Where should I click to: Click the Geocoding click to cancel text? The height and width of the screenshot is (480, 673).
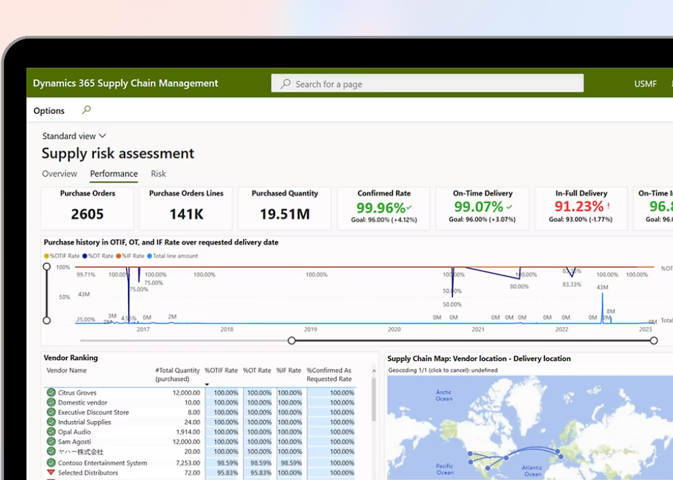pyautogui.click(x=443, y=370)
